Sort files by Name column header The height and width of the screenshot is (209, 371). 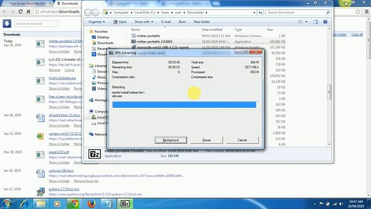point(136,30)
